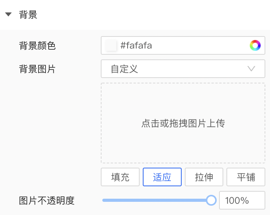This screenshot has height=215, width=270.
Task: Click the chevron arrow beside 自定义
Action: pos(251,69)
